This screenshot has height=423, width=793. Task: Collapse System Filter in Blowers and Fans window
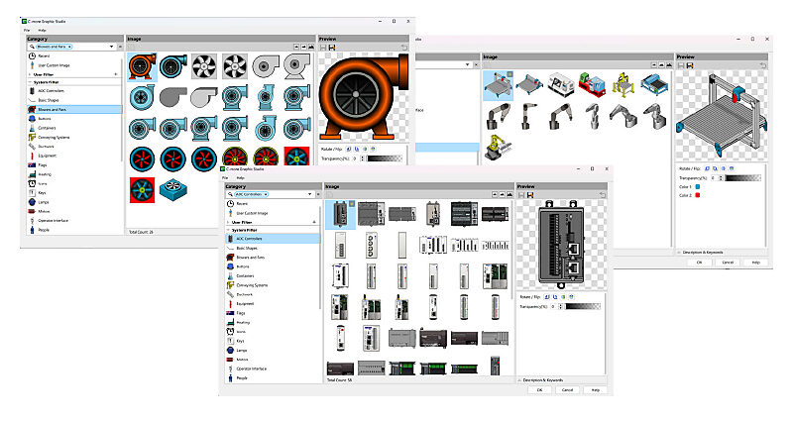click(x=30, y=82)
